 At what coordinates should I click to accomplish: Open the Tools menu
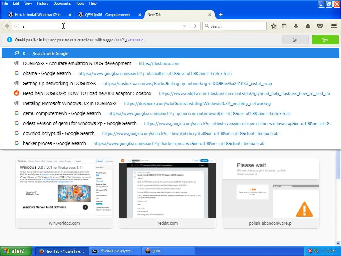coord(80,3)
